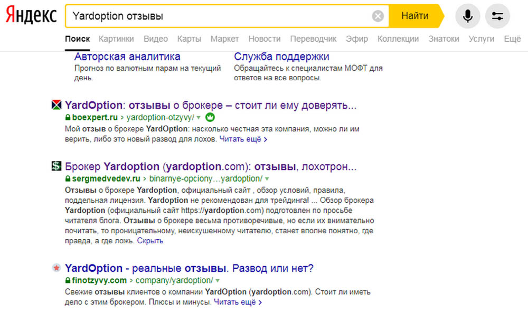Open search settings sliders icon

coord(497,16)
